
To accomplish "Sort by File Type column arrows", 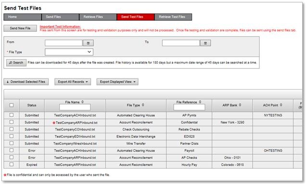I will tap(143, 105).
